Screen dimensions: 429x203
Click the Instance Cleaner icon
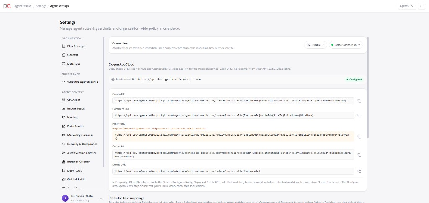[x=64, y=162]
